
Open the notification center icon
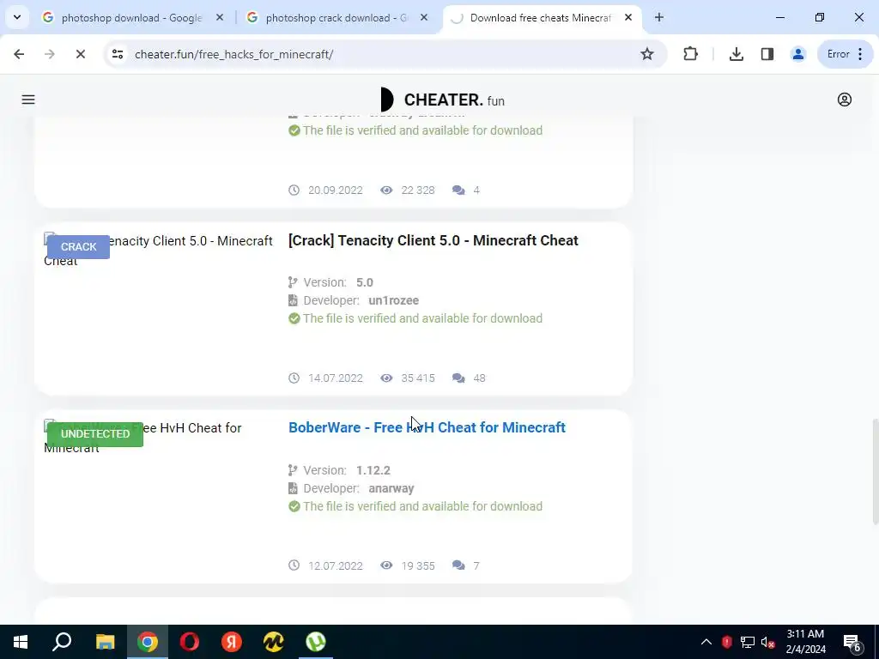tap(852, 643)
